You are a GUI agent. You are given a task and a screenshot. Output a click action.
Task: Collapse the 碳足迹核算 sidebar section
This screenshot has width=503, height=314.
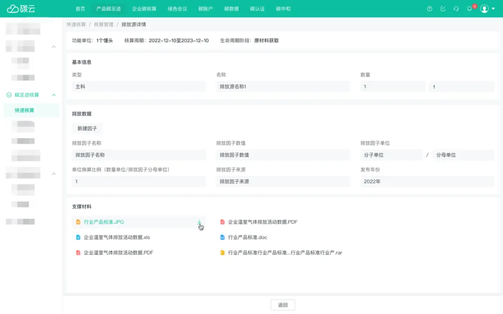click(x=54, y=95)
